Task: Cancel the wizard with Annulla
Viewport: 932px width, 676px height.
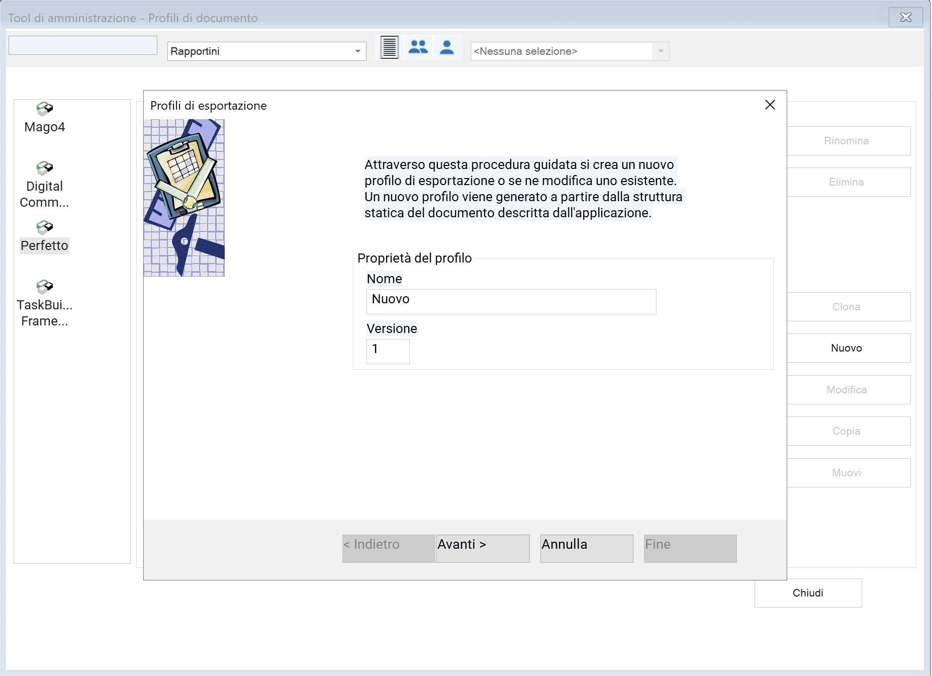Action: click(587, 548)
